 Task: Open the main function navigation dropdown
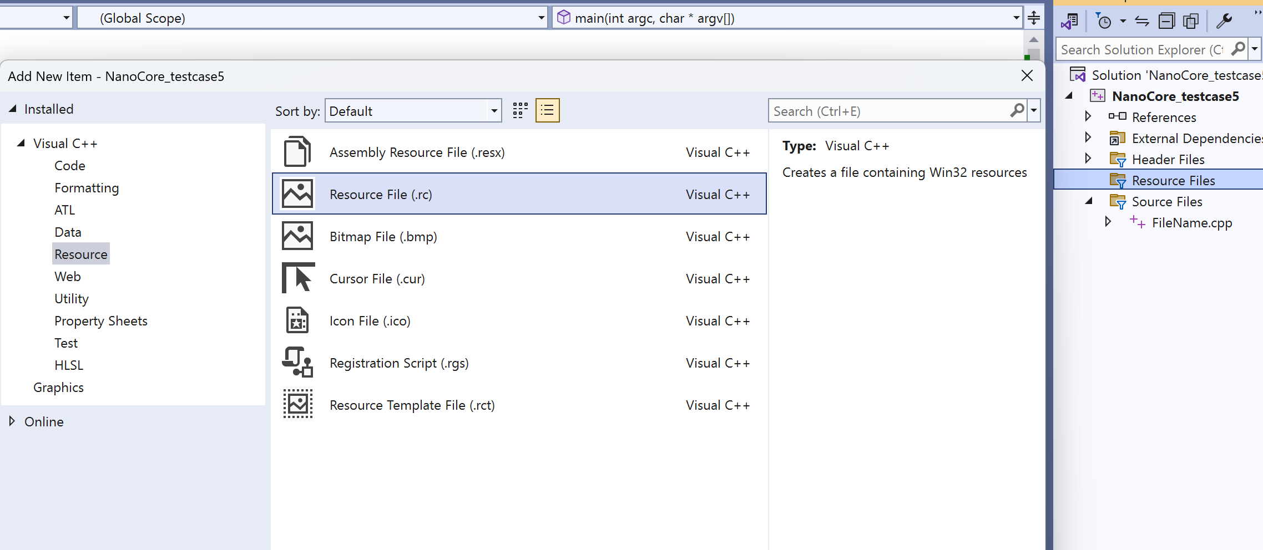pos(1016,18)
